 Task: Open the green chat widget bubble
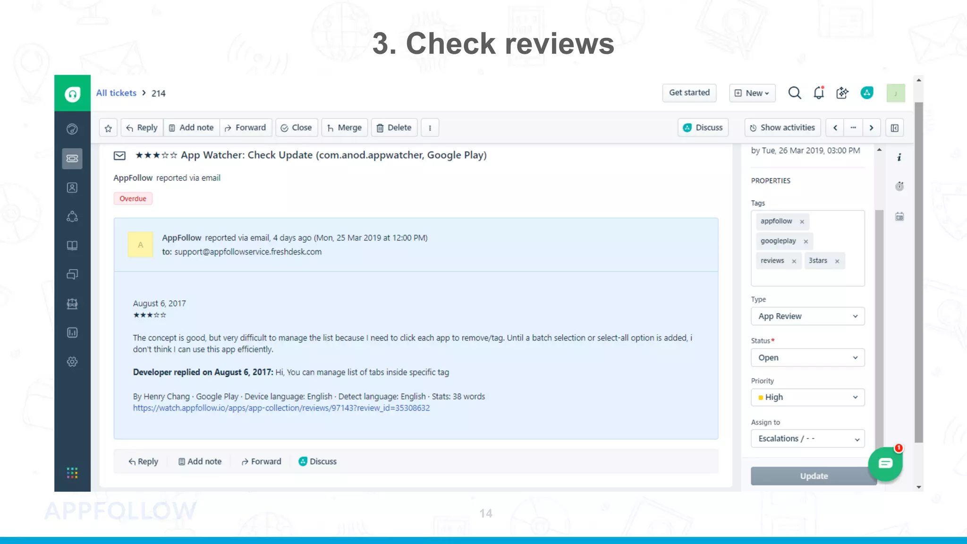pyautogui.click(x=885, y=464)
